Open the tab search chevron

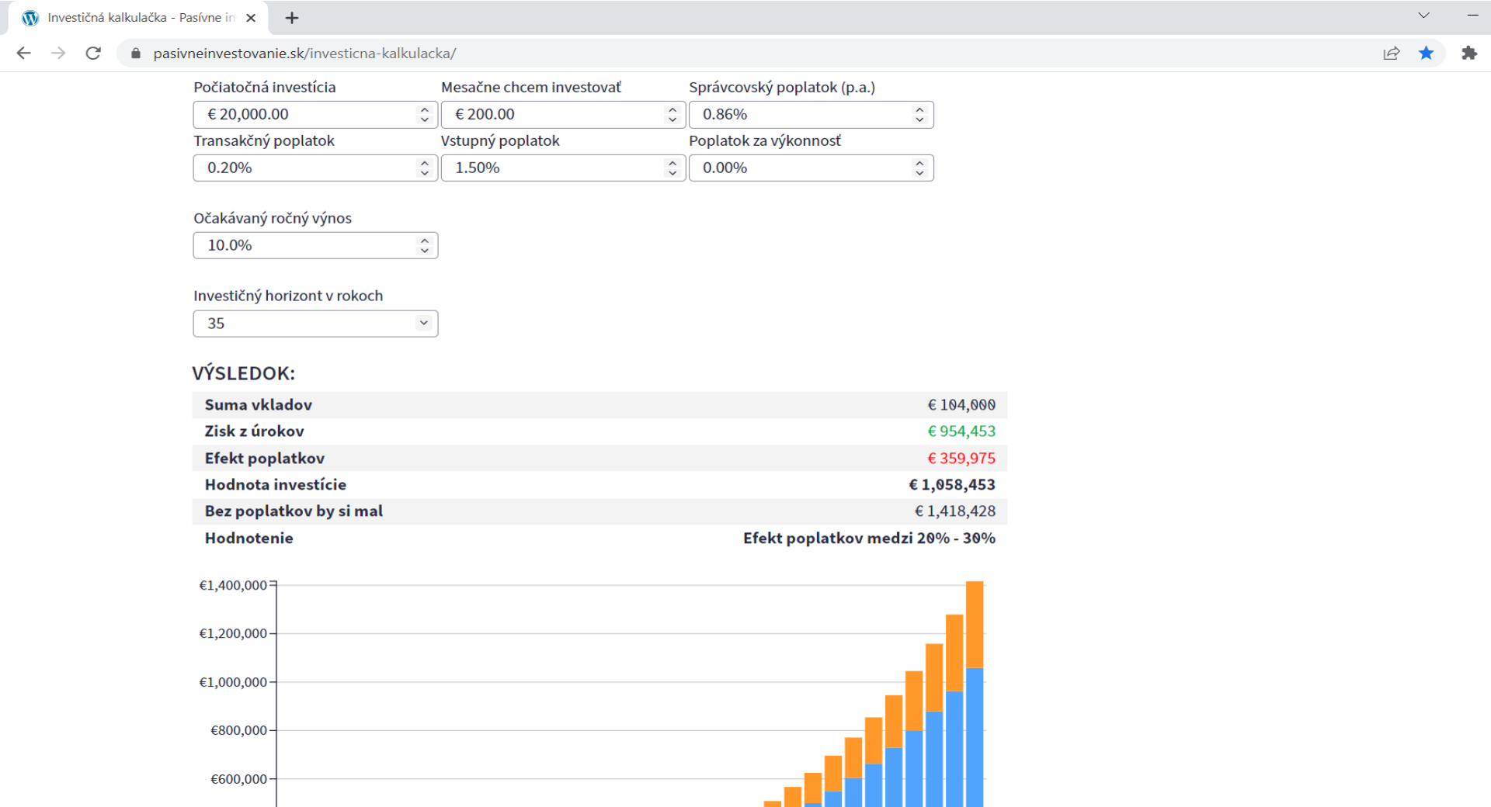(x=1423, y=16)
